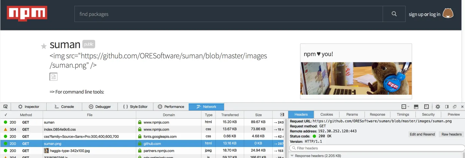Open the Style Editor tab
This screenshot has height=158, width=465.
click(x=135, y=107)
